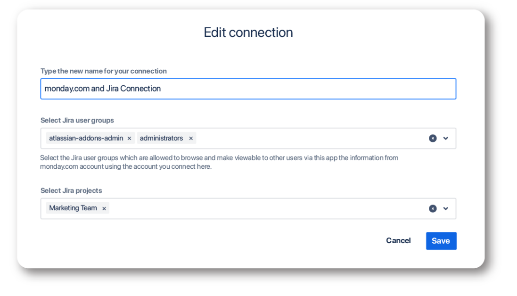Image resolution: width=517 pixels, height=296 pixels.
Task: Click the Edit connection heading
Action: [248, 33]
